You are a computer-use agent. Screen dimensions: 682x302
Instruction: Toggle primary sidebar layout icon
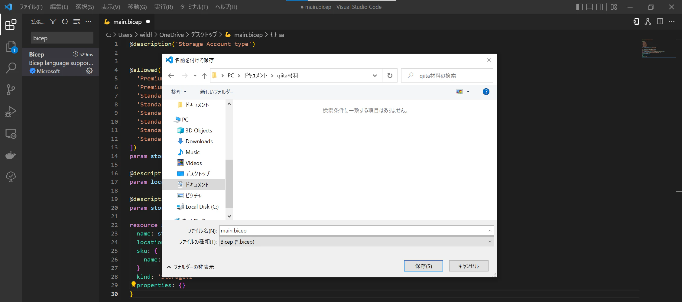[579, 7]
